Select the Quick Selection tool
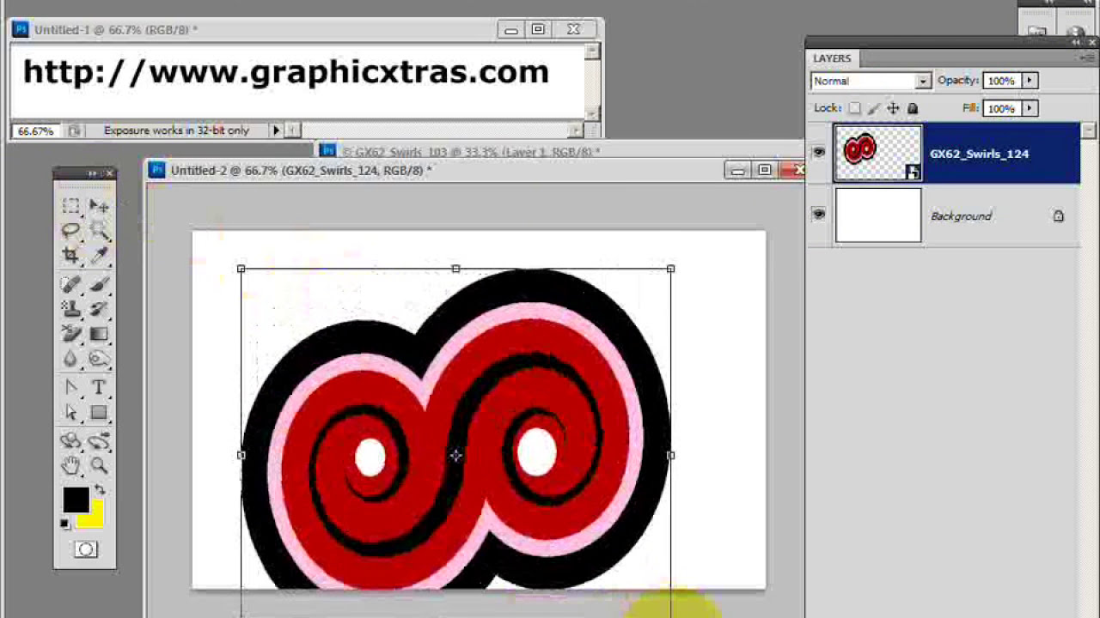The height and width of the screenshot is (618, 1100). pos(99,230)
